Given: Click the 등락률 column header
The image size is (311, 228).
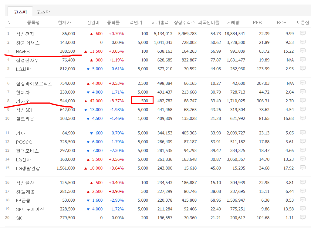Looking at the screenshot, I should coord(113,23).
